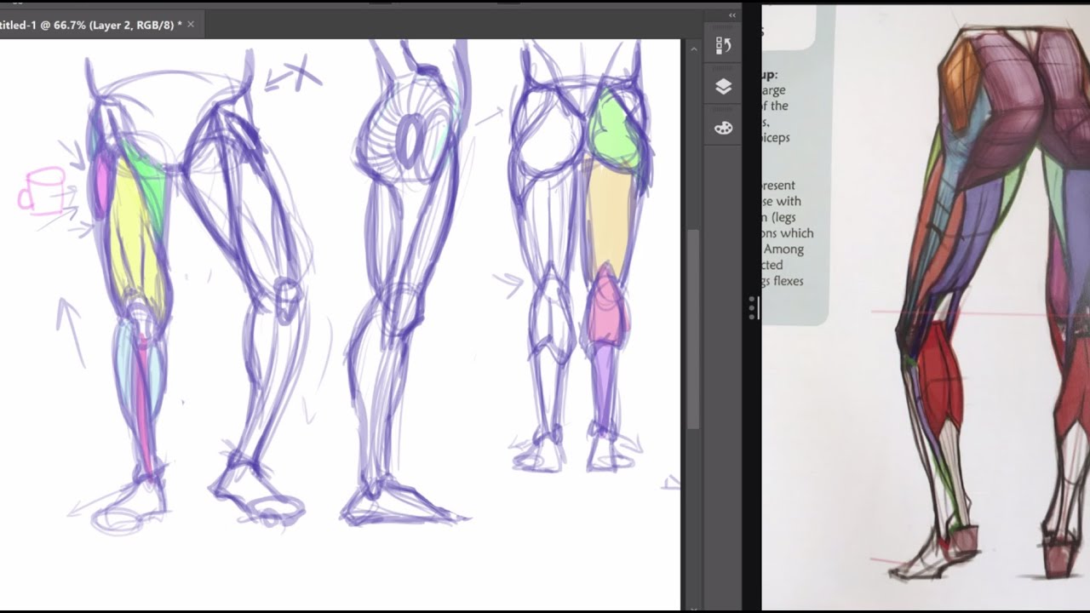Click the History snapshot icon in the dock

coord(723,44)
